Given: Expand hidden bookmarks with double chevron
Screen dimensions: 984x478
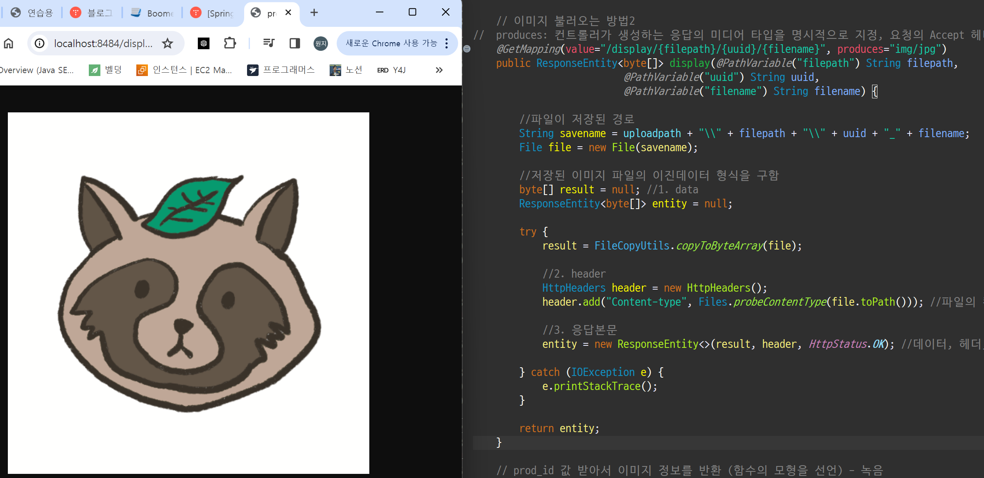Looking at the screenshot, I should point(439,70).
